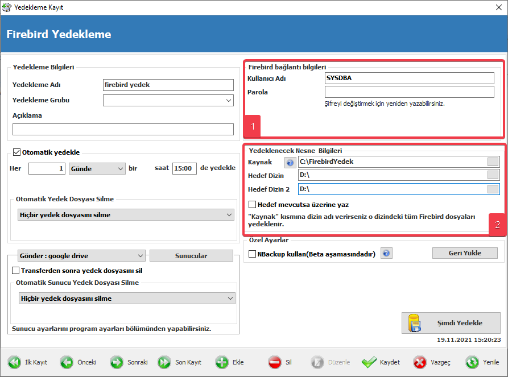Refresh using the Yenile icon
508x377 pixels.
click(472, 362)
